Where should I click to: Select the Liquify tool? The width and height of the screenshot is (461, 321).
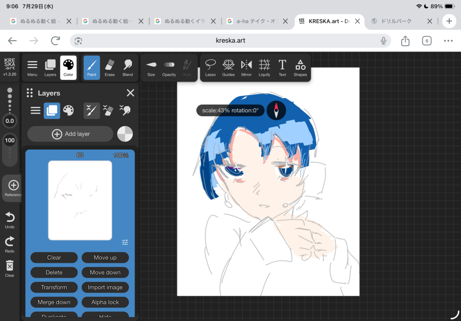(x=264, y=68)
